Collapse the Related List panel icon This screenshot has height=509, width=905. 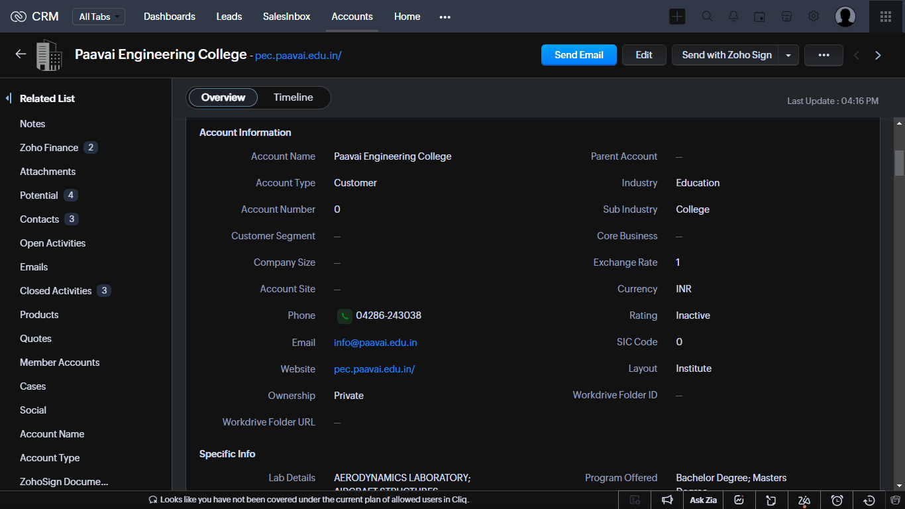tap(9, 98)
